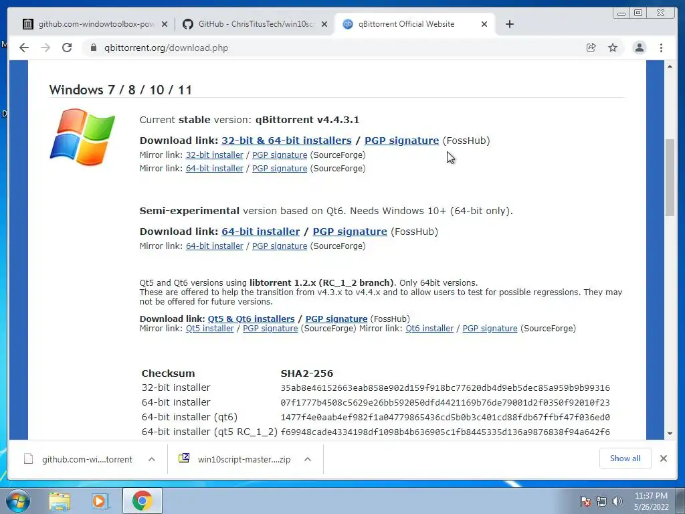Image resolution: width=685 pixels, height=514 pixels.
Task: Open PGP signature next to Qt6 installer
Action: click(x=490, y=328)
